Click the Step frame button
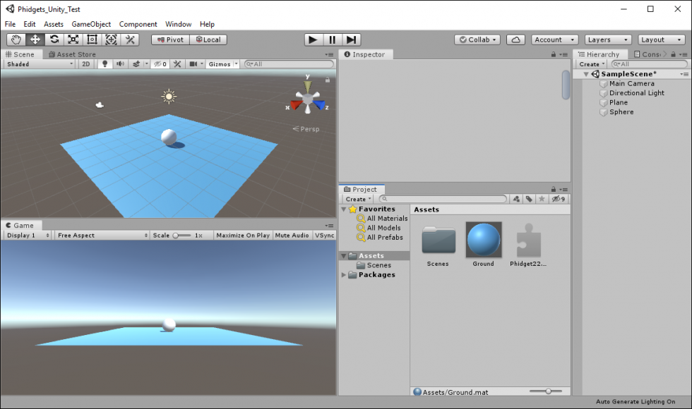This screenshot has height=409, width=692. [x=352, y=39]
